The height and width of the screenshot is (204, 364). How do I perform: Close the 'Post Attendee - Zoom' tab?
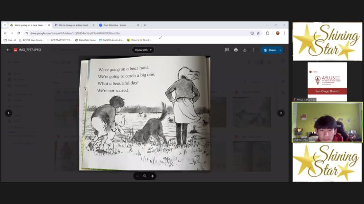[x=138, y=25]
